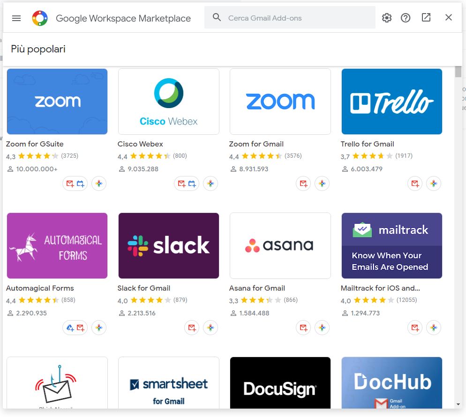Click Slack for Gmail Gmail add-on badge

(x=192, y=328)
